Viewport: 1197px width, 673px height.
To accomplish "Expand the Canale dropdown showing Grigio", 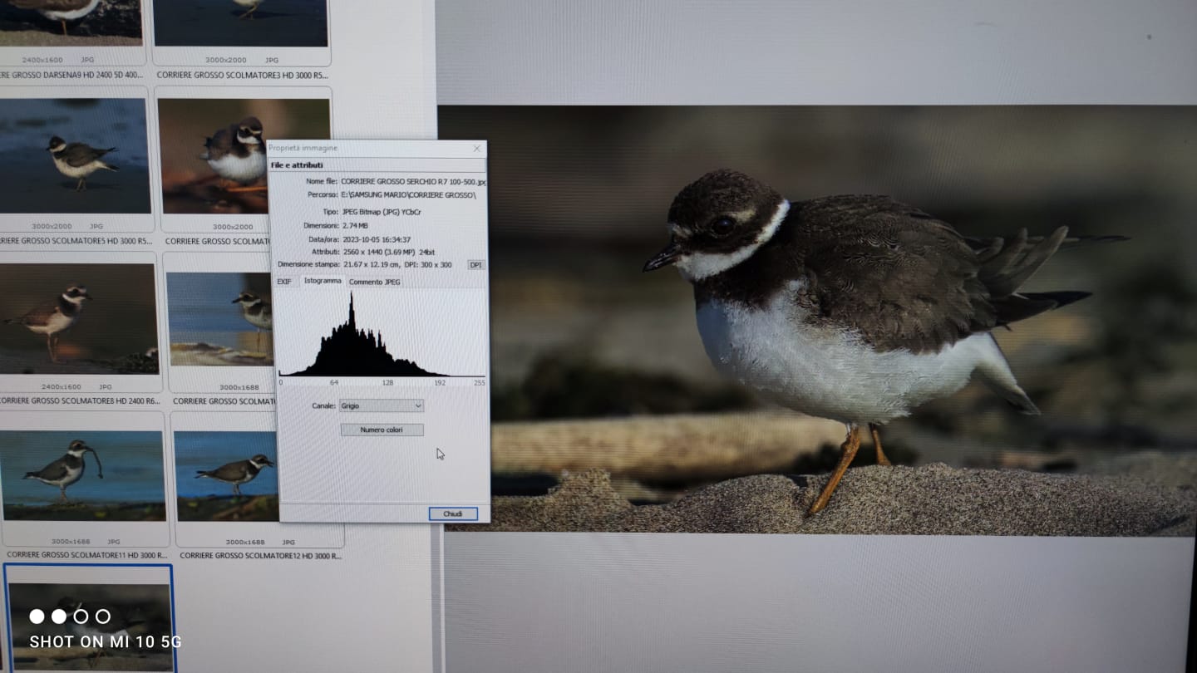I will [382, 405].
